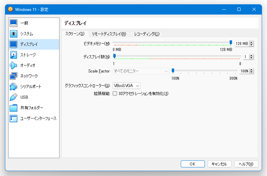Select the シリアルポート icon
The height and width of the screenshot is (176, 267).
coord(14,87)
